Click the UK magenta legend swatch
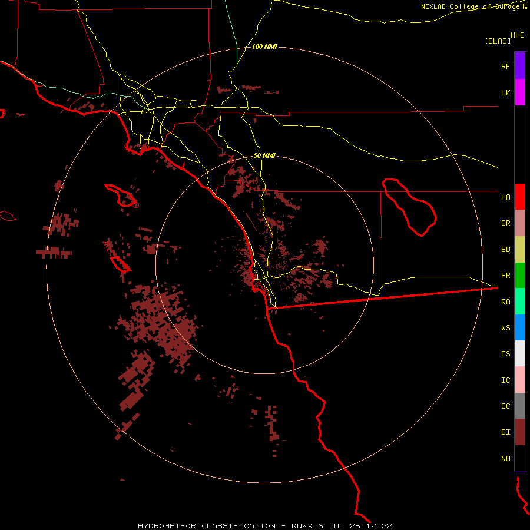 pyautogui.click(x=520, y=92)
